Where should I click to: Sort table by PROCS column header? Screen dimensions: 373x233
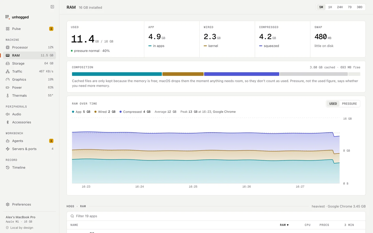click(324, 225)
